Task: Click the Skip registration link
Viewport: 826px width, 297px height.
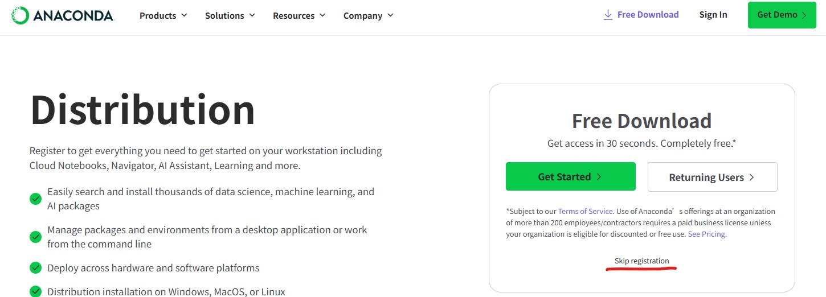Action: click(641, 261)
